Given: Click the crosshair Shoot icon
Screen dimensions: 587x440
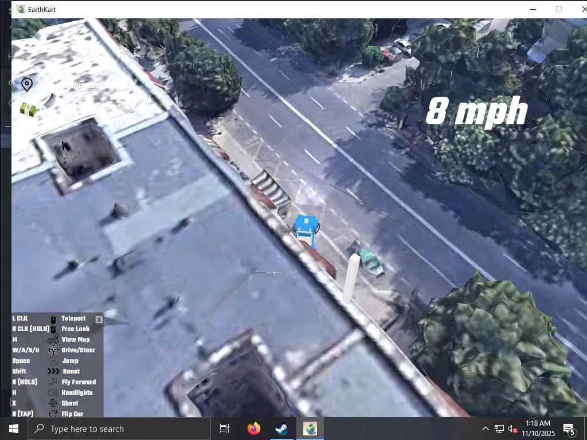Looking at the screenshot, I should pyautogui.click(x=53, y=403).
